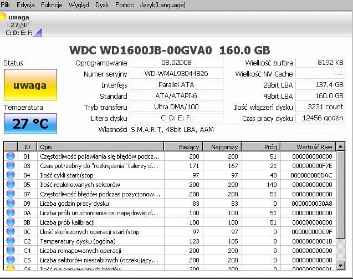Viewport: 353px width, 279px height.
Task: Click the ID column header
Action: 27,147
